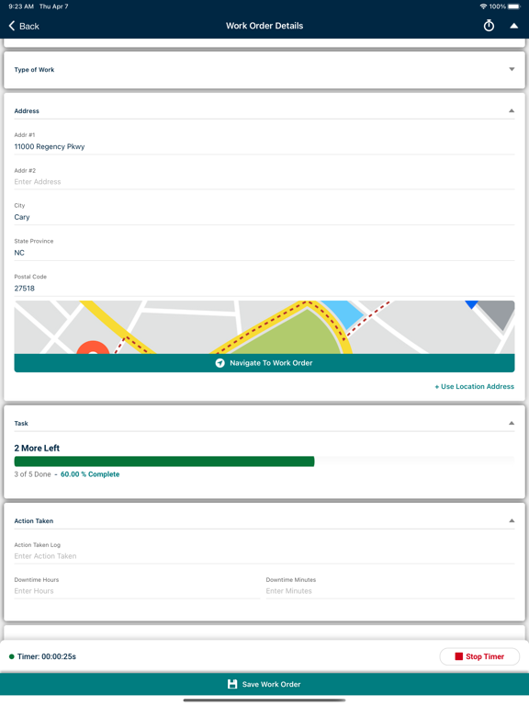Viewport: 529px width, 706px height.
Task: Tap Save Work Order button
Action: 264,684
